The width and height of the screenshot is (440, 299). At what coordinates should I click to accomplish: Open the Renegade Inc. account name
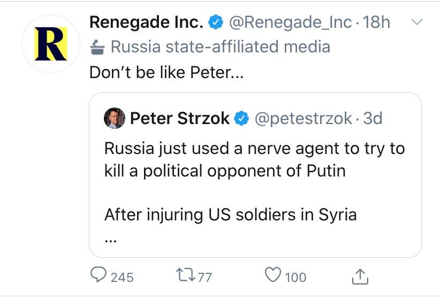(x=146, y=22)
